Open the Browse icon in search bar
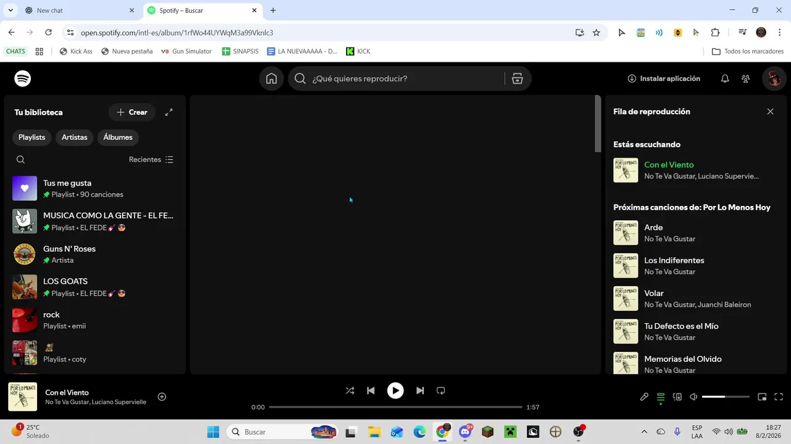 pos(517,78)
